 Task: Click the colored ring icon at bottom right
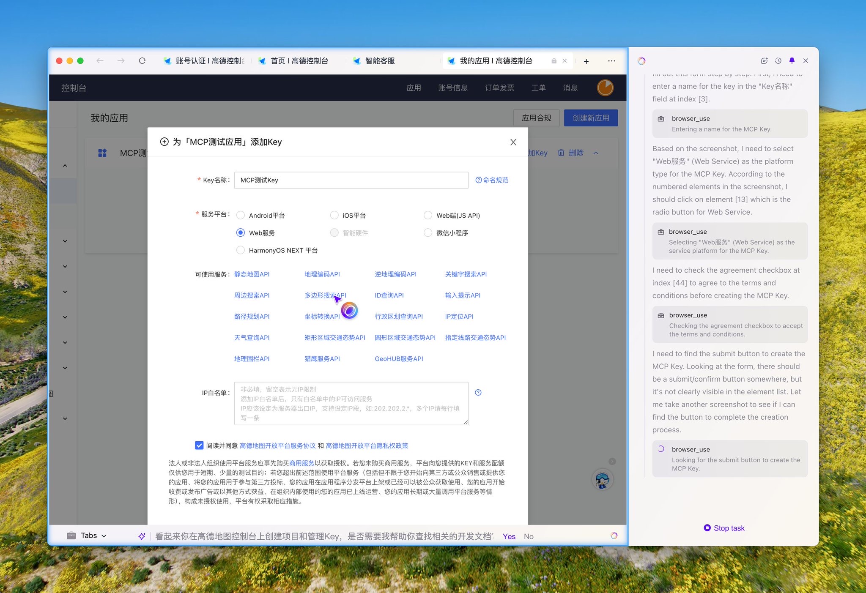click(x=614, y=536)
